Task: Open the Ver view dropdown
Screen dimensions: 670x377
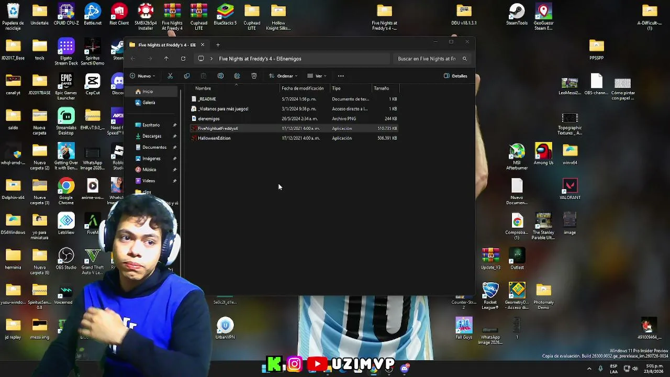Action: pyautogui.click(x=317, y=76)
